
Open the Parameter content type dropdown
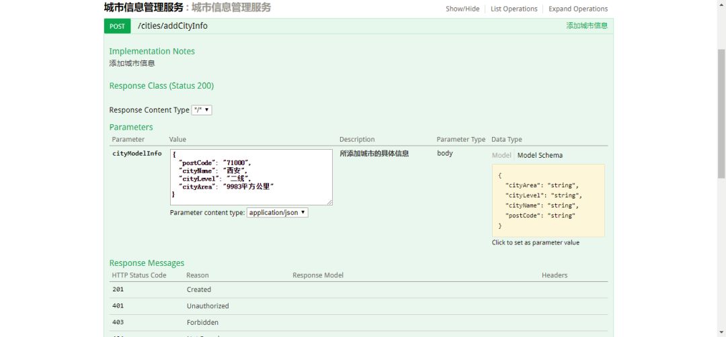(x=278, y=213)
